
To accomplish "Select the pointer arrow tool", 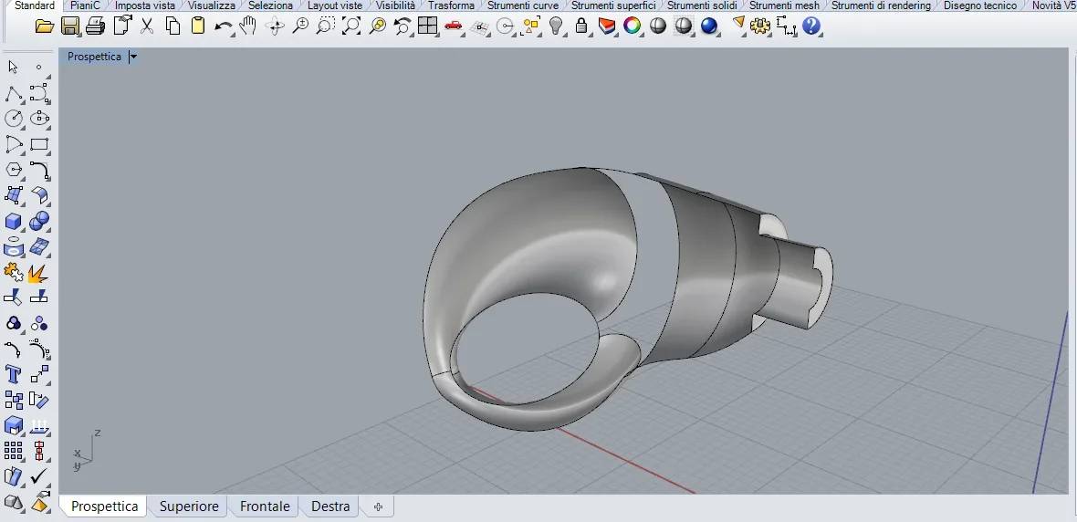I will pos(13,67).
